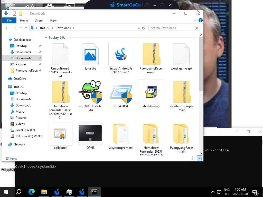The height and width of the screenshot is (197, 263).
Task: Show hidden system tray icons
Action: [213, 192]
